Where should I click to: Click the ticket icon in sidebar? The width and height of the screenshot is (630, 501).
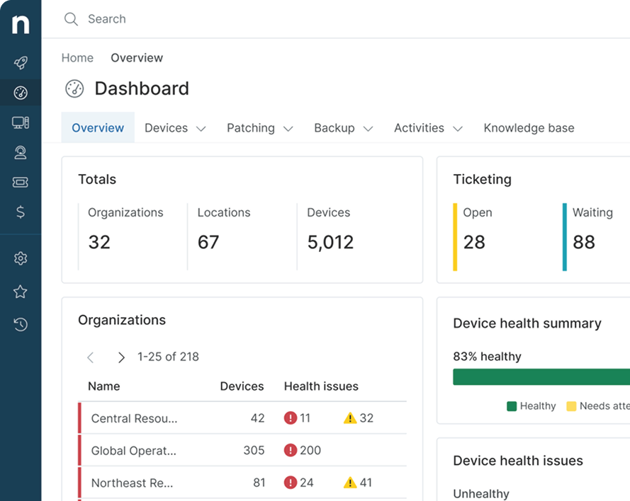(x=21, y=182)
